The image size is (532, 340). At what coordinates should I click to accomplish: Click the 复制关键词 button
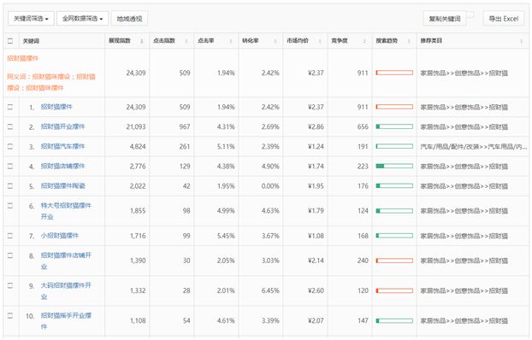(445, 18)
